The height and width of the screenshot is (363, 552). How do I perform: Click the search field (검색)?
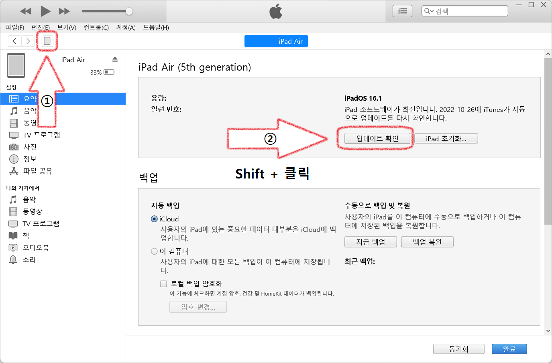coord(465,11)
